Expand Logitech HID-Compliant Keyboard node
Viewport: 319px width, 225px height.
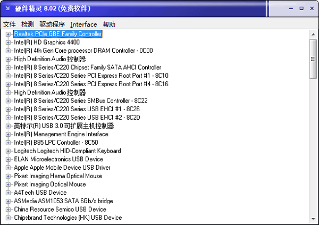pyautogui.click(x=8, y=151)
